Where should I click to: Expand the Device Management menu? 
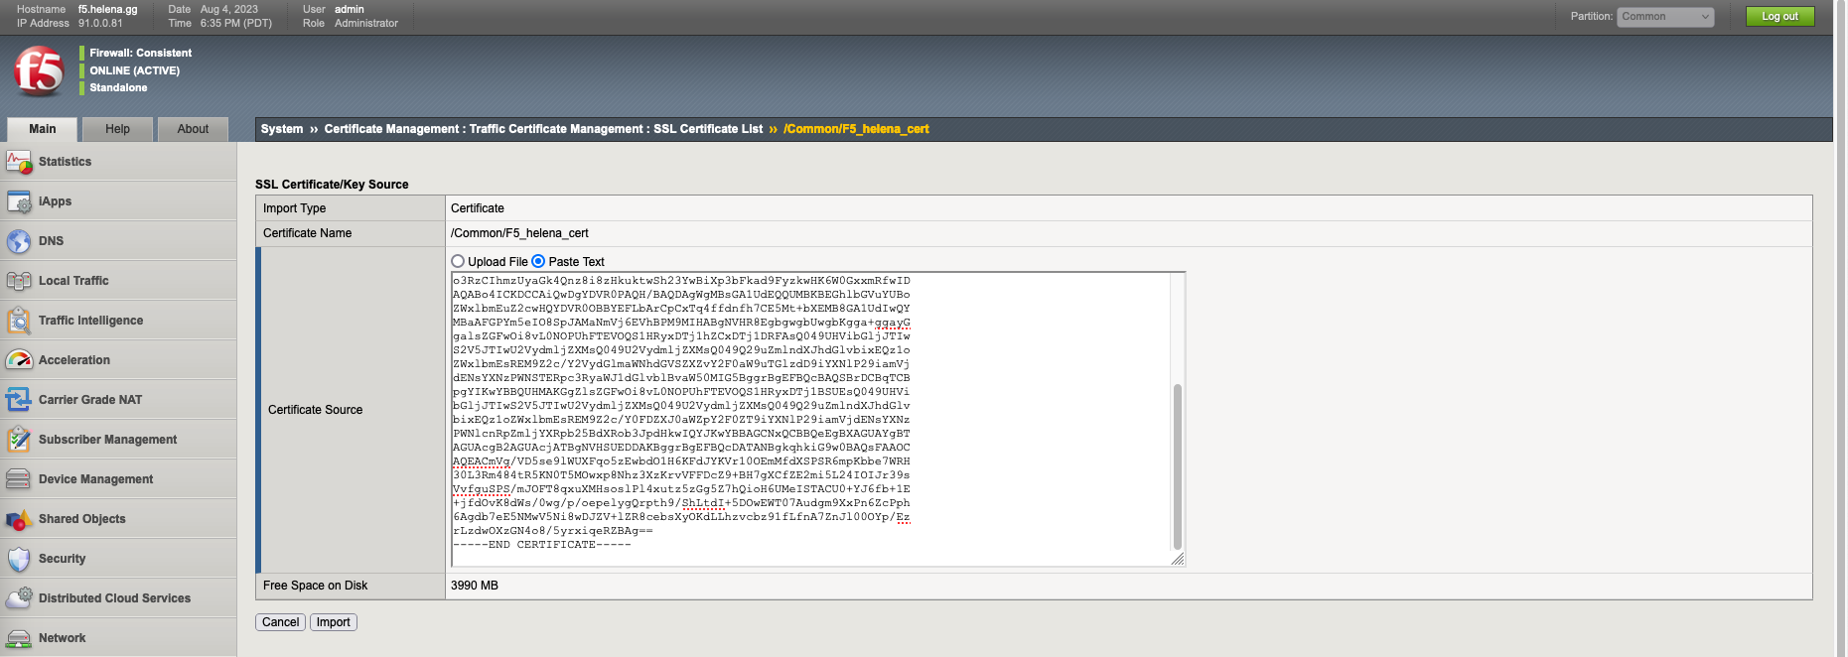tap(95, 479)
